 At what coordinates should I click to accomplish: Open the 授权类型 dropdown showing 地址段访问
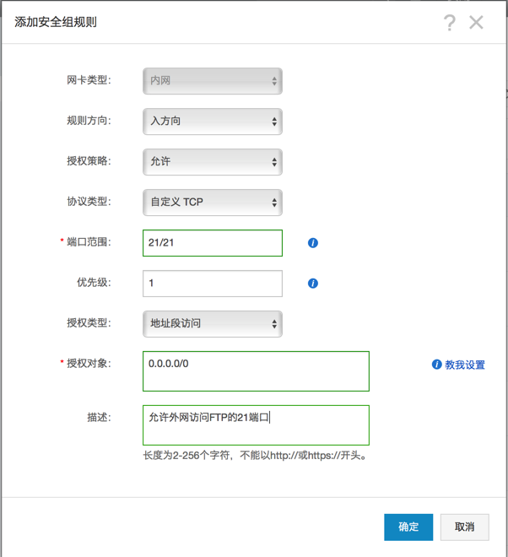(x=213, y=323)
